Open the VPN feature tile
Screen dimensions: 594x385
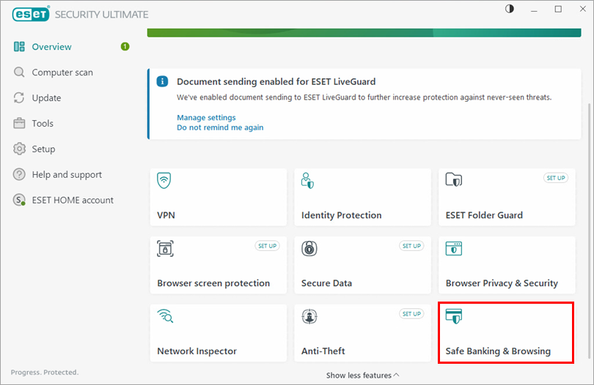point(219,197)
